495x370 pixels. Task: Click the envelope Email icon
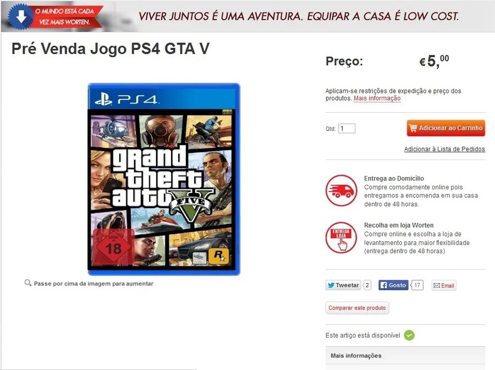437,285
